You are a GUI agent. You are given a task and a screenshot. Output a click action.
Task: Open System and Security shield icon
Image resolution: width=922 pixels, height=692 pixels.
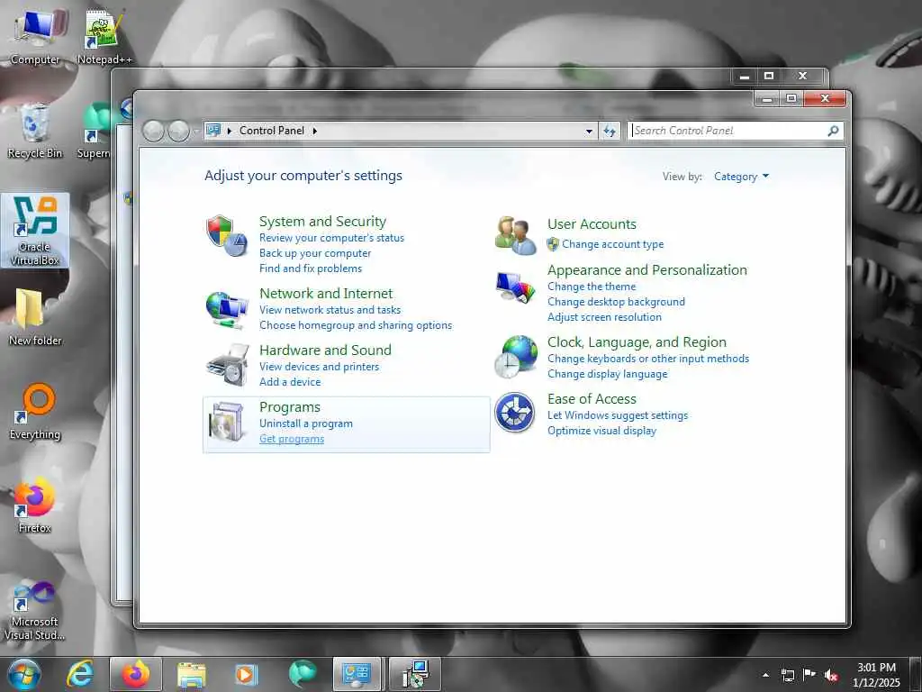click(x=226, y=236)
